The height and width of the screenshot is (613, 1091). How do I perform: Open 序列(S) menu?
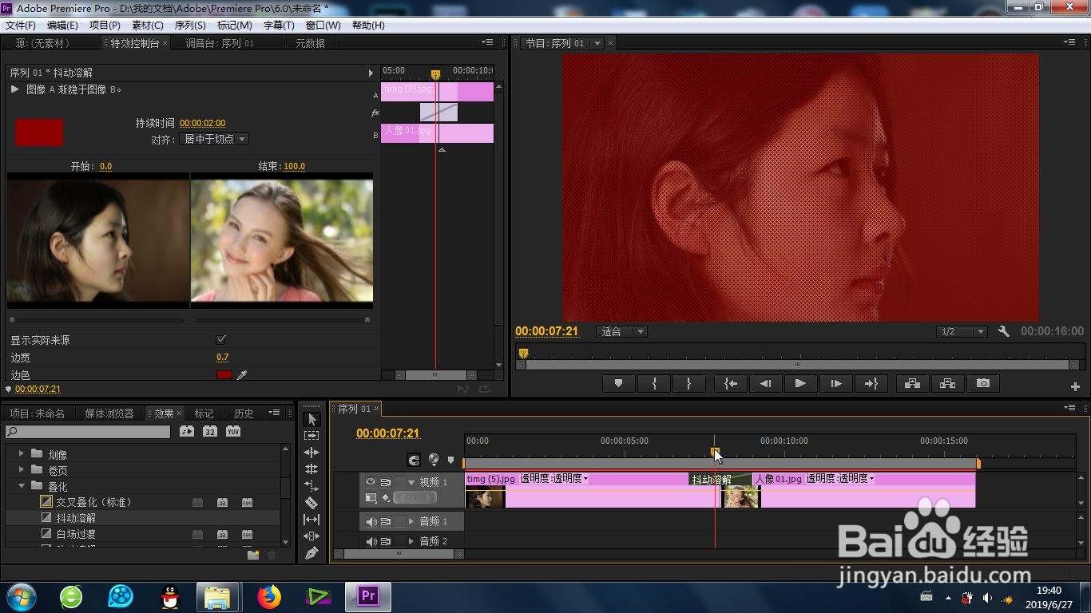pos(190,26)
